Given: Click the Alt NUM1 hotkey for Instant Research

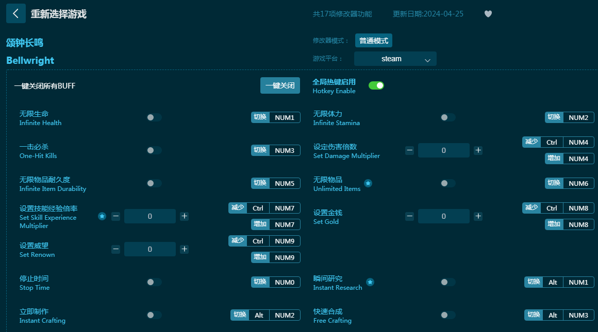Looking at the screenshot, I should (559, 282).
